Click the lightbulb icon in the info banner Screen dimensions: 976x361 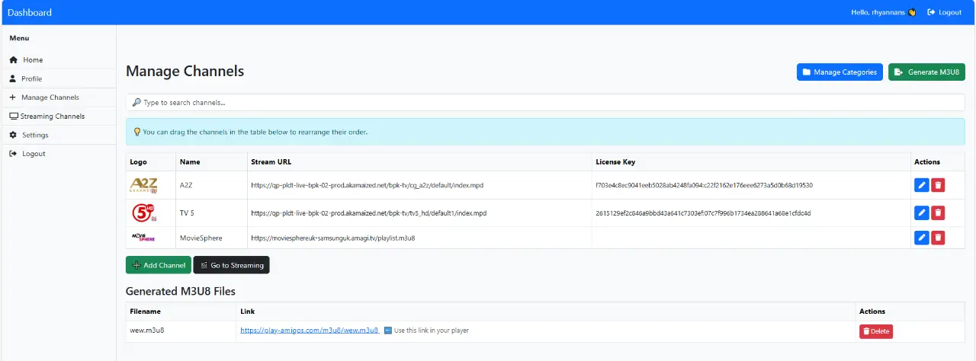pos(137,132)
